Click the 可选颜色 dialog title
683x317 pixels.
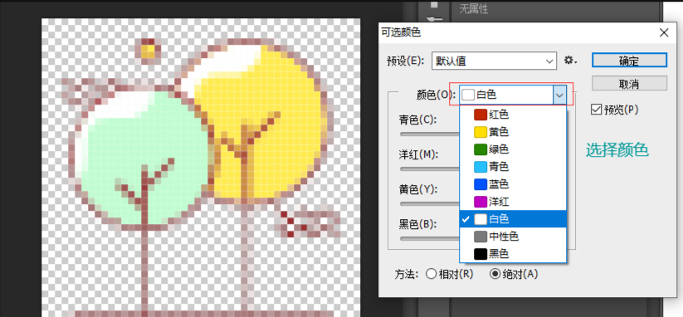pos(401,32)
